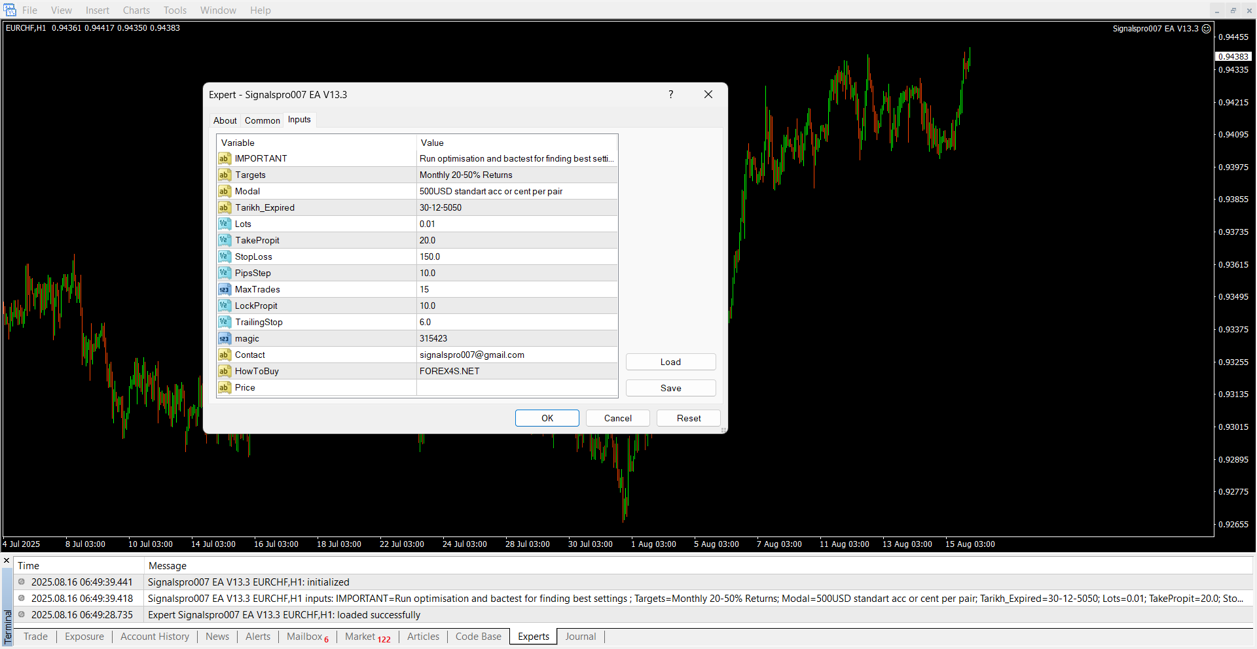The height and width of the screenshot is (649, 1257).
Task: Click the string icon beside Contact row
Action: click(225, 355)
